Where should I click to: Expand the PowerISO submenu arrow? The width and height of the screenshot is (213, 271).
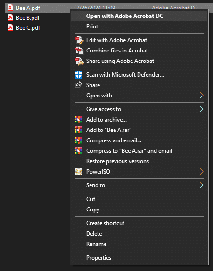(201, 172)
